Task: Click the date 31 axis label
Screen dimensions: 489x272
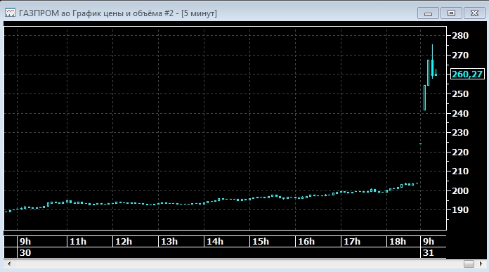Action: (x=428, y=252)
